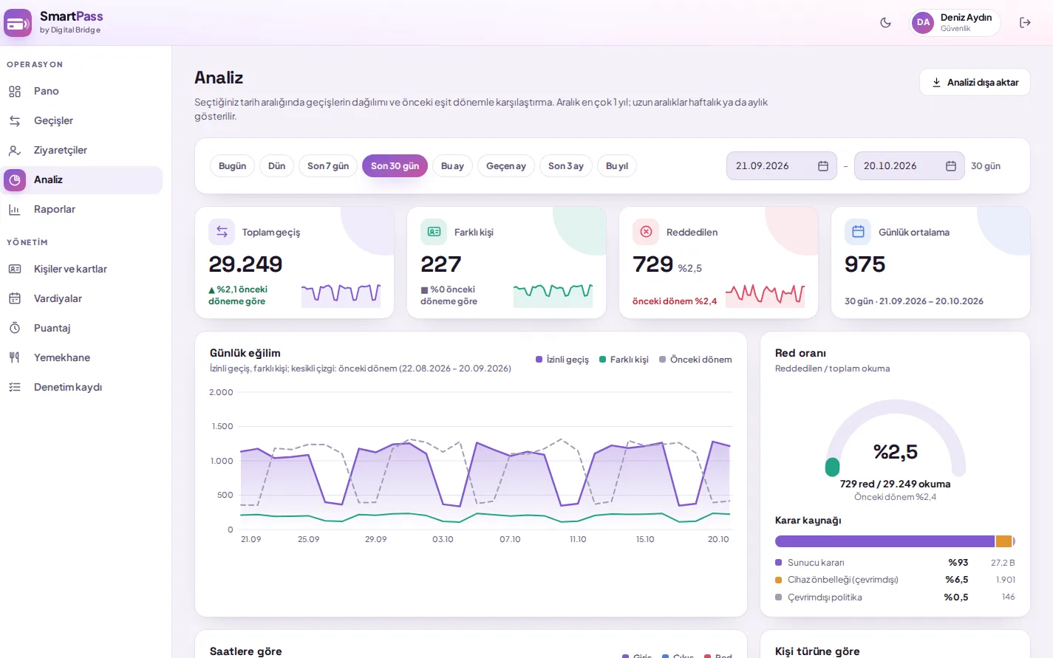
Task: Click the Cihaz önbelleği (çevrimdışı) row
Action: pyautogui.click(x=895, y=580)
